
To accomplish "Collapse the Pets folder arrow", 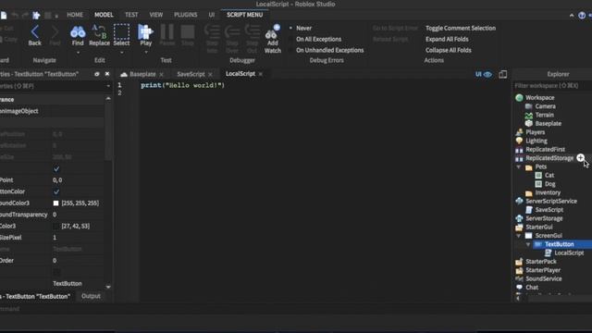I will click(x=519, y=166).
